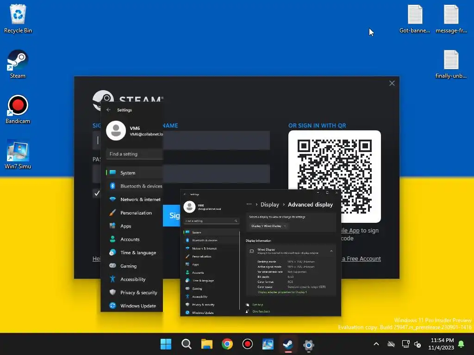Screen dimensions: 474x355
Task: Open Personalization in the small Settings window
Action: pyautogui.click(x=211, y=256)
